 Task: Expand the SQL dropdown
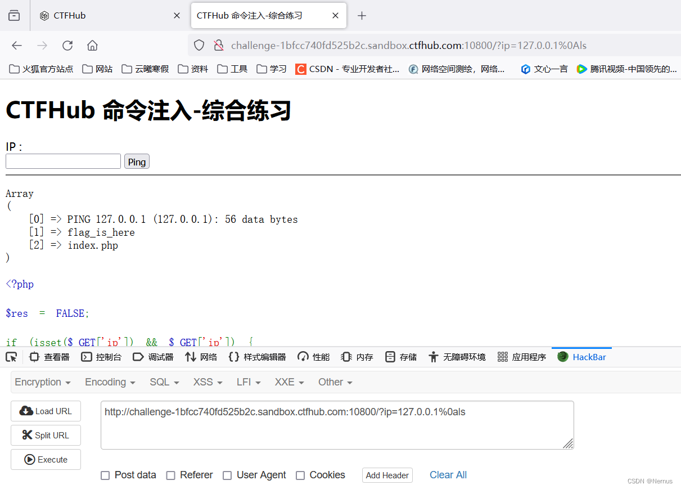pos(164,382)
